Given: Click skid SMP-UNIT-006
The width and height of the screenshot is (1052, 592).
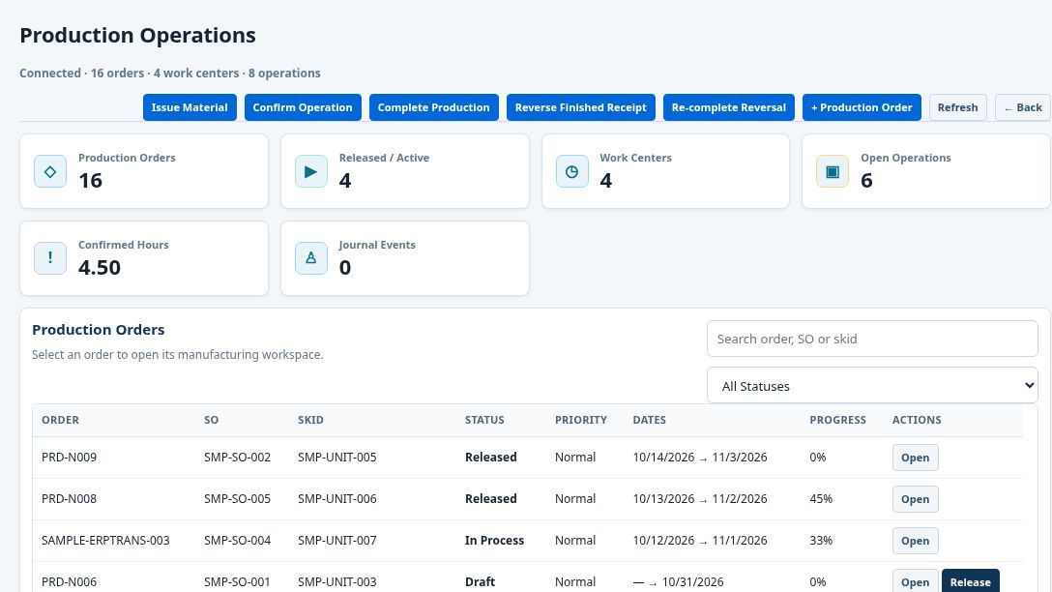Looking at the screenshot, I should tap(337, 499).
